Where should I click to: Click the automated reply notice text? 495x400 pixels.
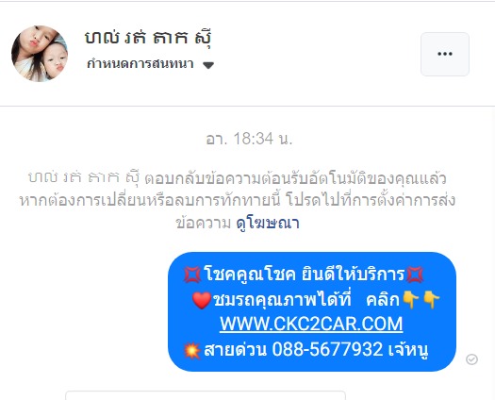238,200
